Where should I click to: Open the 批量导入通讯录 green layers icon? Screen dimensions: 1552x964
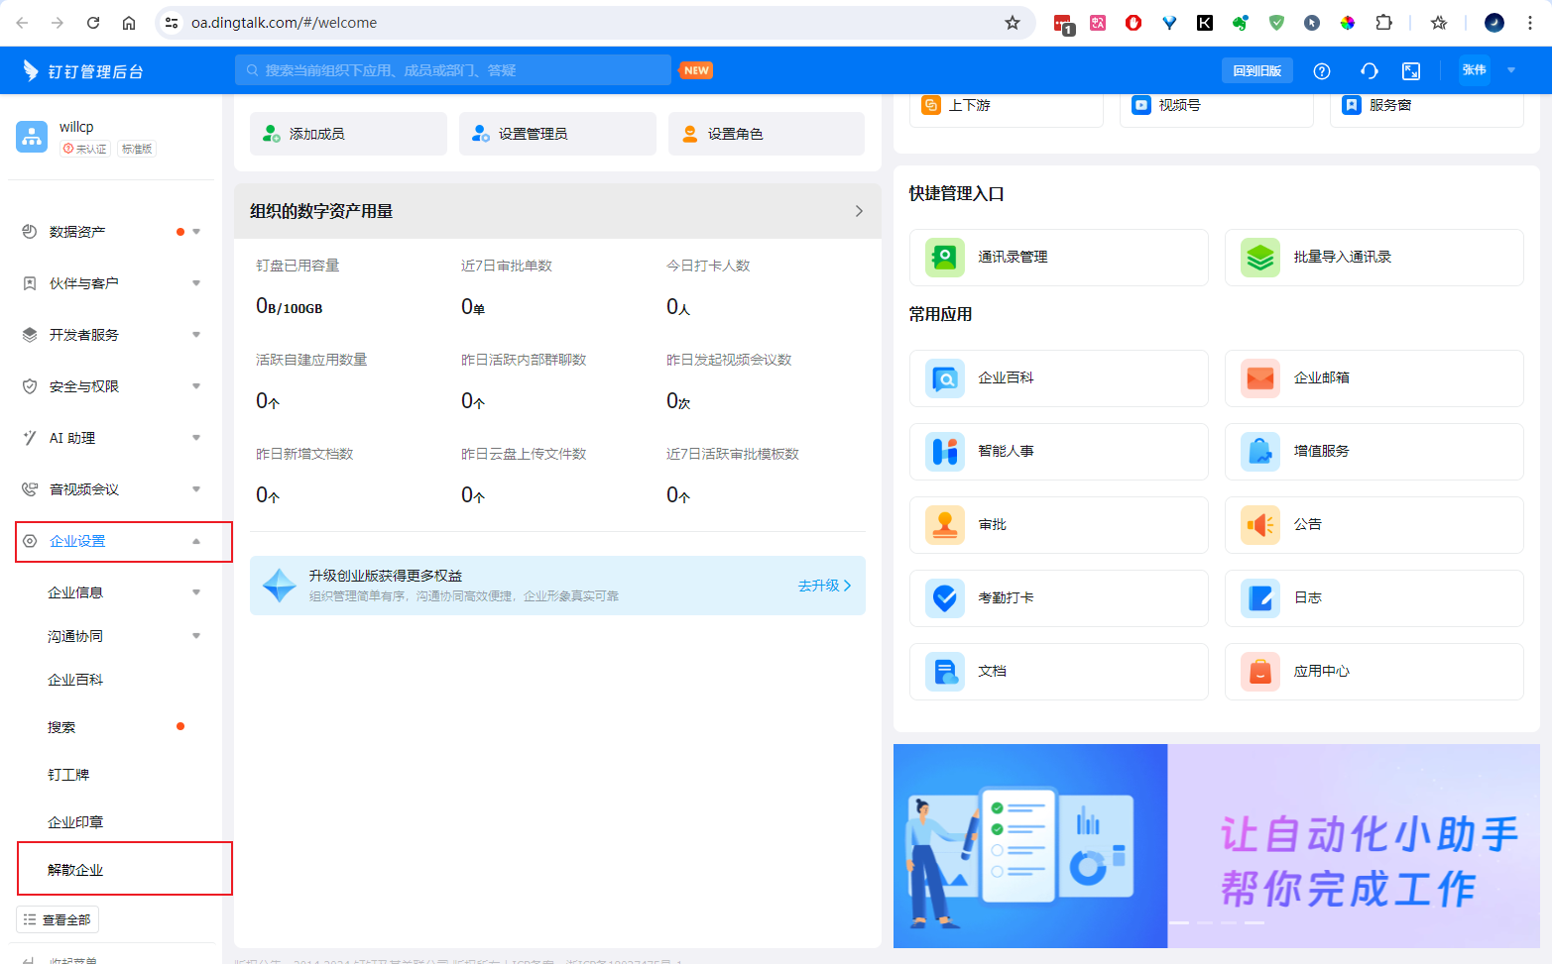[1259, 258]
